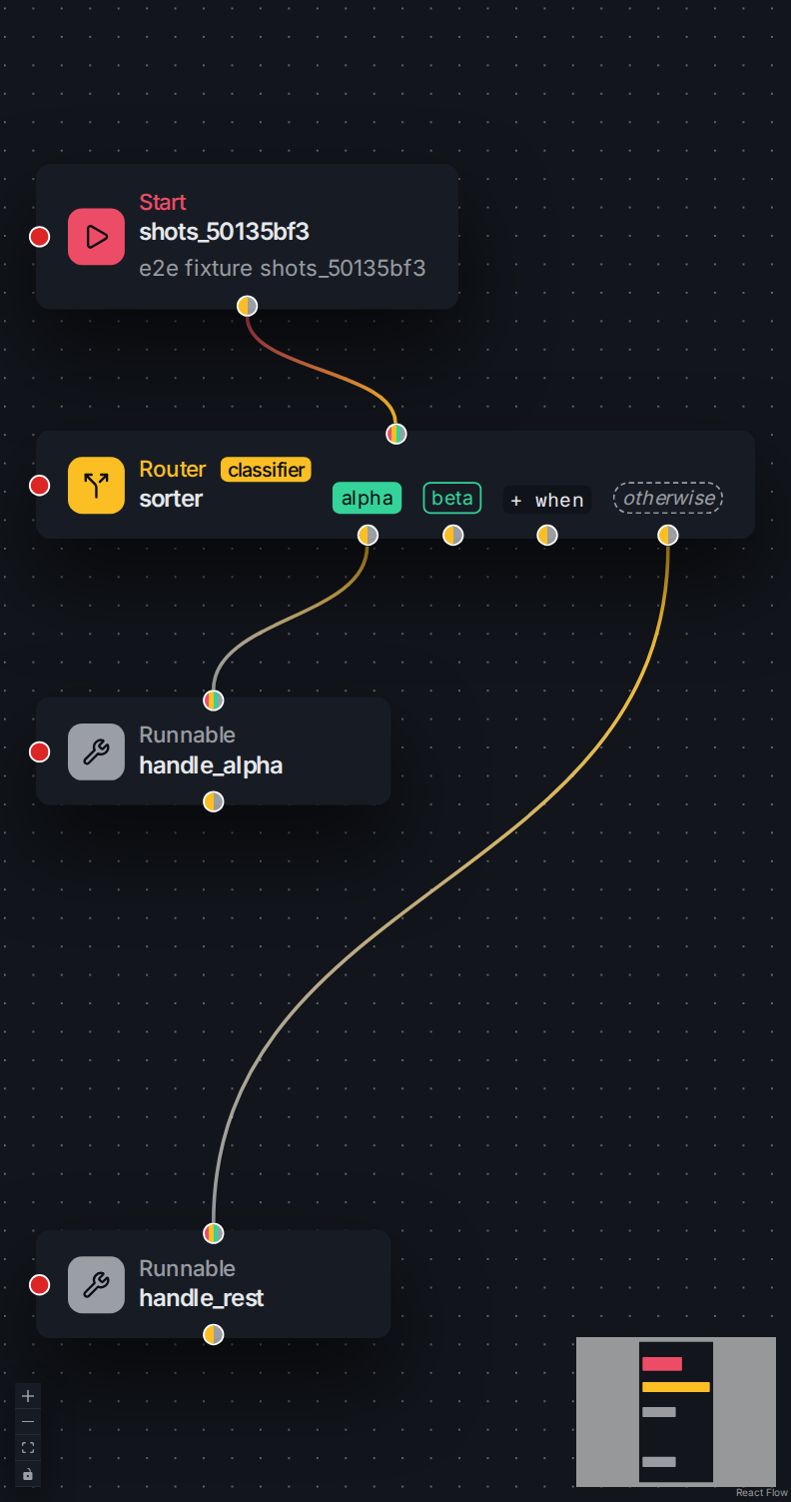
Task: Zoom out with the minus control
Action: (28, 1422)
